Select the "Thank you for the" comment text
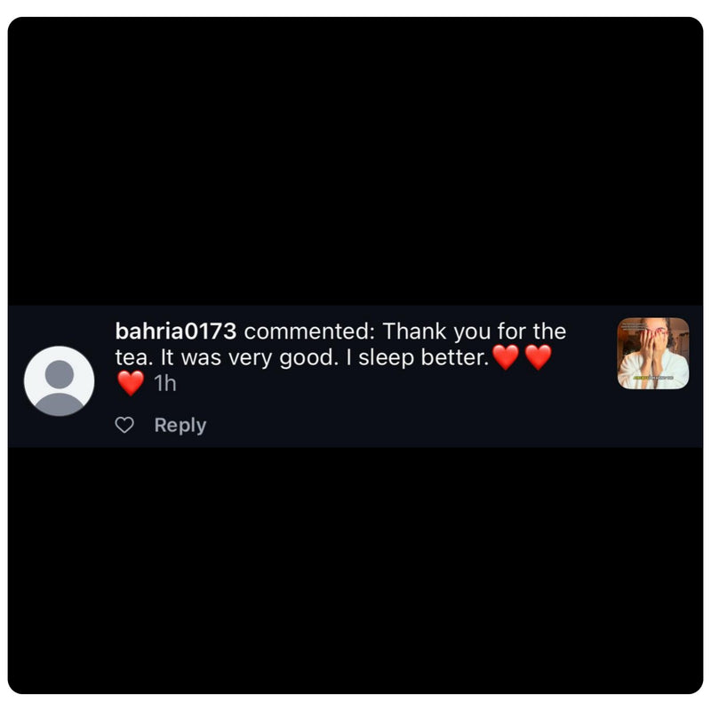The width and height of the screenshot is (711, 711). point(475,331)
